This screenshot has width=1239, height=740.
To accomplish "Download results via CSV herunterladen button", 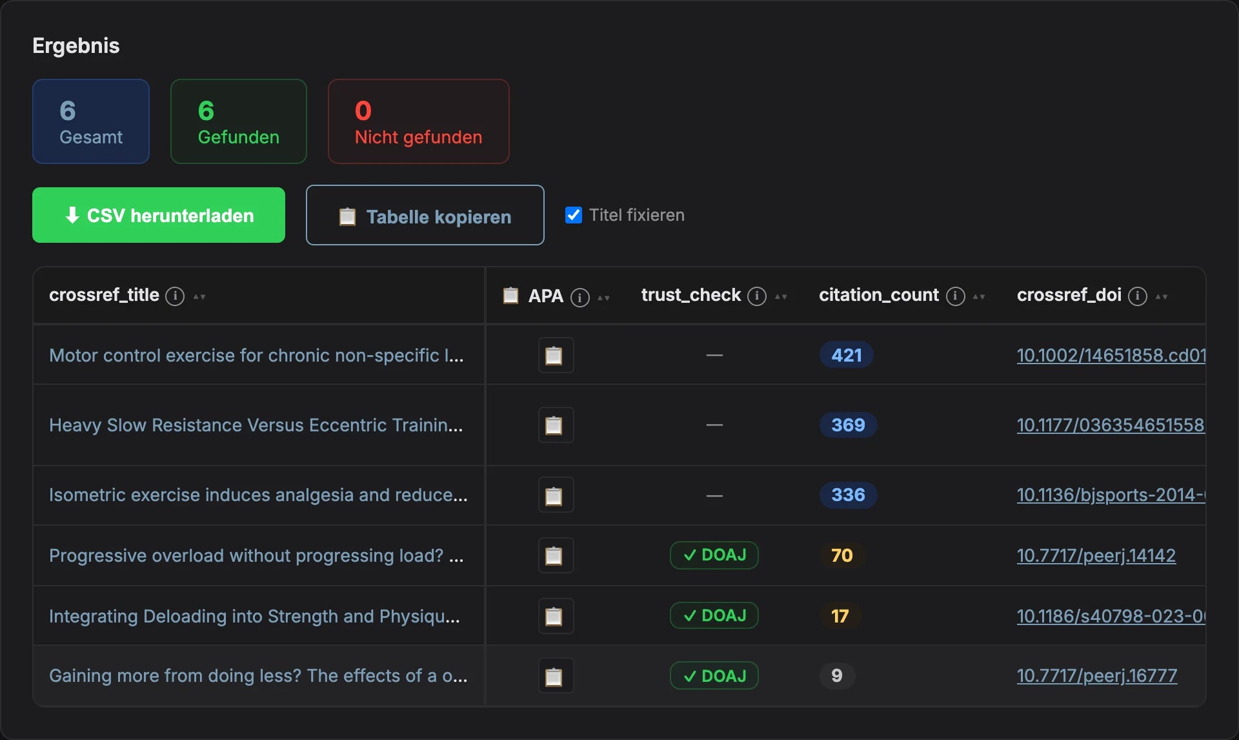I will (x=159, y=215).
